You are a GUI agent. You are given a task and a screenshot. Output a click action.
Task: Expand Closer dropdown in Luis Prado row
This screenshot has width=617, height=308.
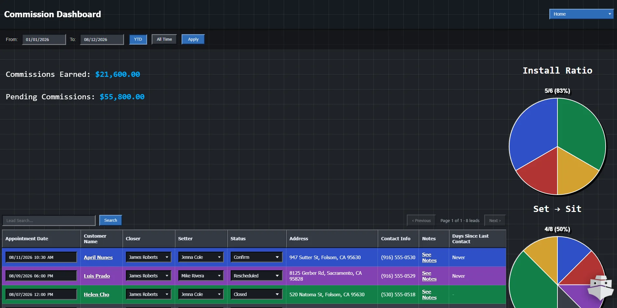(x=148, y=276)
